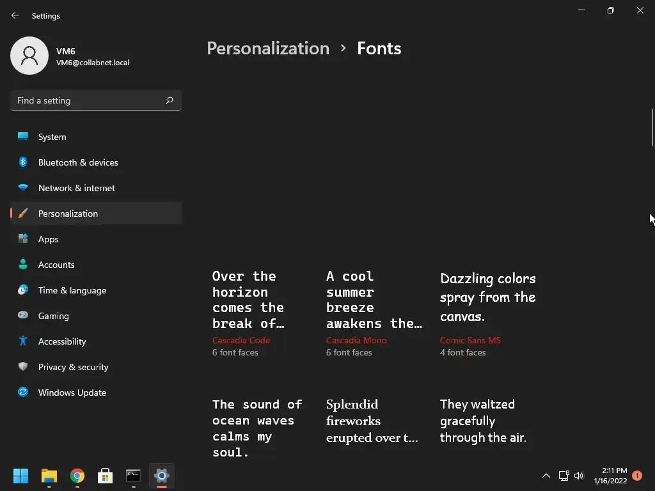Viewport: 655px width, 491px height.
Task: Click Personalization in the breadcrumb
Action: point(268,49)
